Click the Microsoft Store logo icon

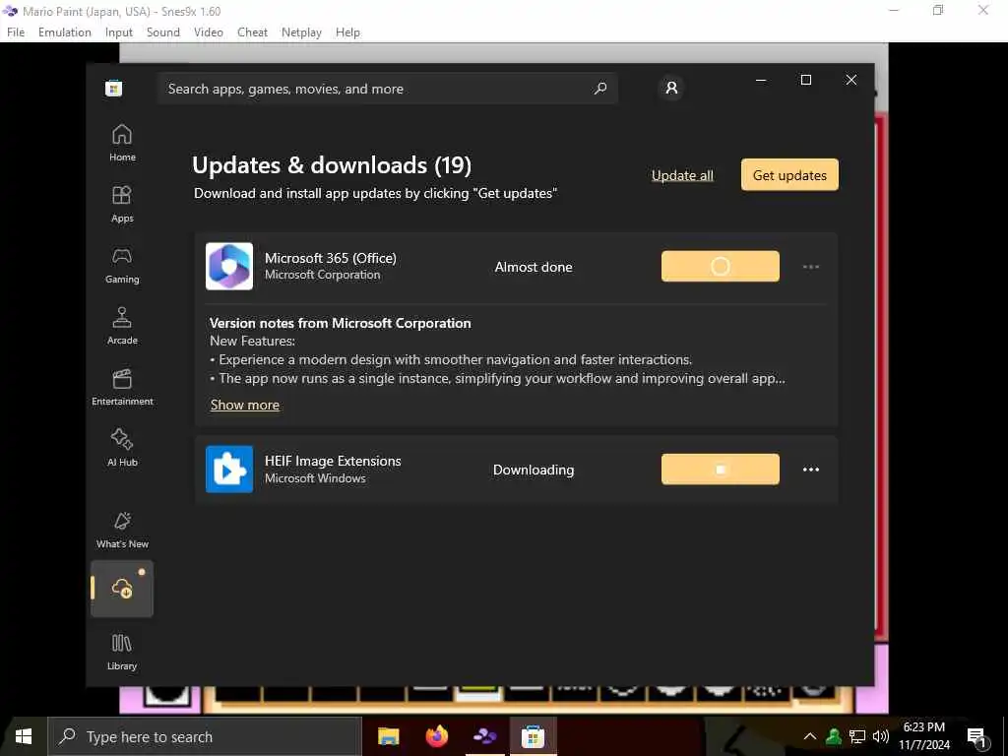pos(114,88)
